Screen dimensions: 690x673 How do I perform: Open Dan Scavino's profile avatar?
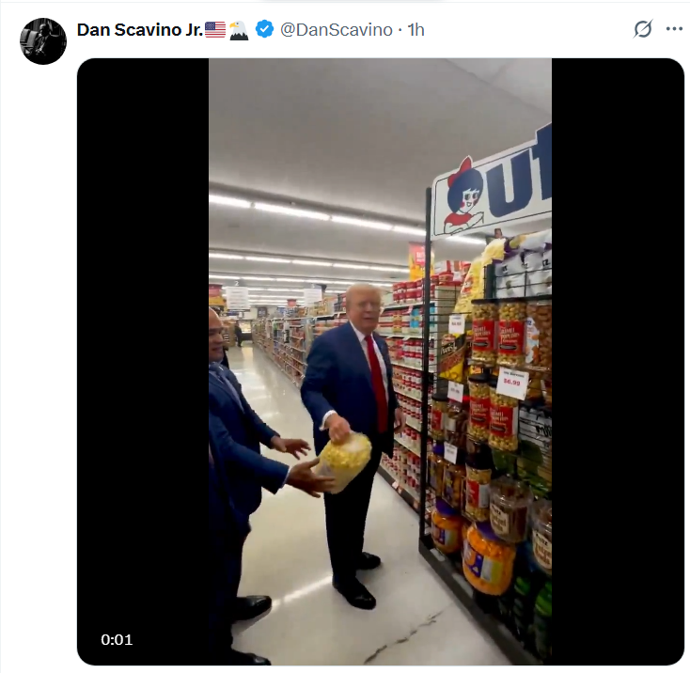tap(43, 41)
